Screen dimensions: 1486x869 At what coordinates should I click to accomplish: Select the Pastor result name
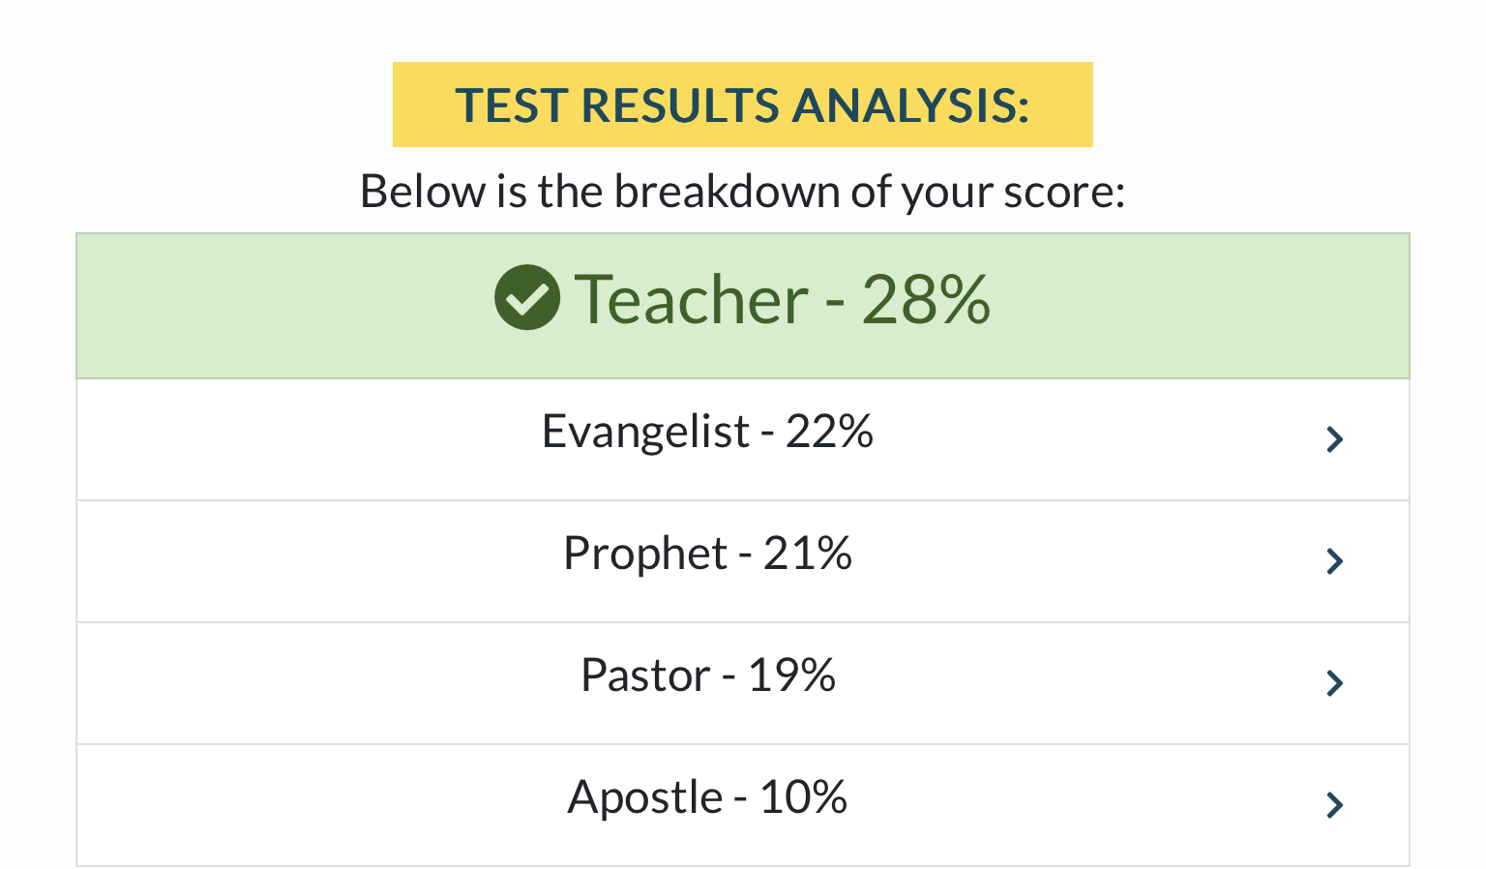point(645,675)
